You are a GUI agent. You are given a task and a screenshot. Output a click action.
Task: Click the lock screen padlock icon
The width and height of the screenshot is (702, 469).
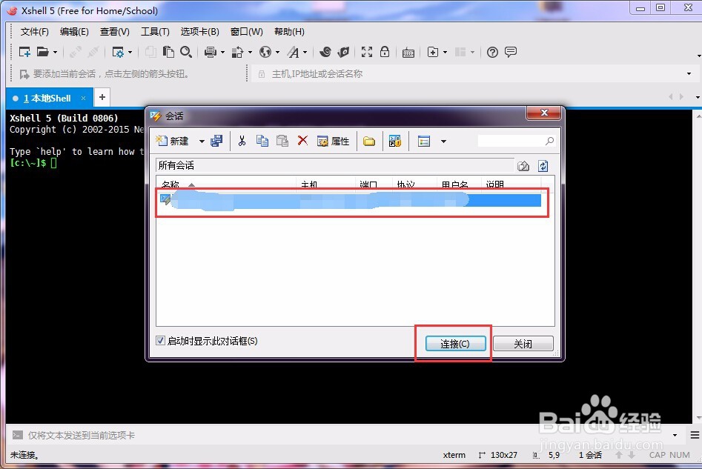point(385,52)
